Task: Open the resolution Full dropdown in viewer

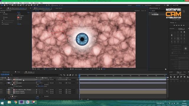Action: click(65, 69)
